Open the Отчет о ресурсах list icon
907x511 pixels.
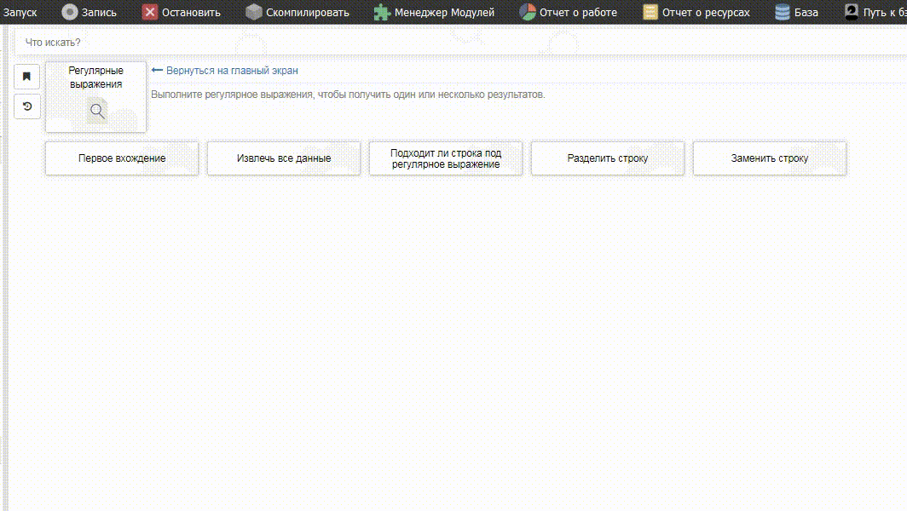pos(650,12)
